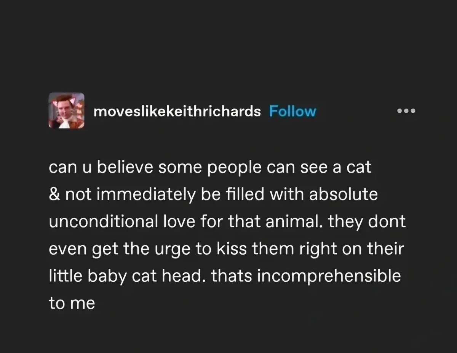Follow the moveslikekeithrichards blog

[292, 111]
